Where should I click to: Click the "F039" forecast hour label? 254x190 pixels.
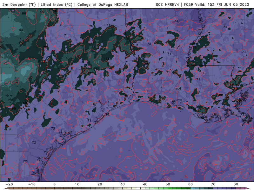point(188,4)
